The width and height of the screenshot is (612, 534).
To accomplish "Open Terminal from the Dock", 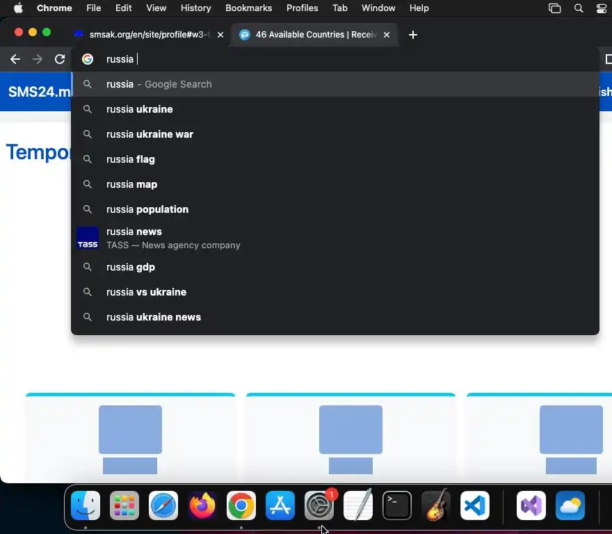I will [x=397, y=505].
